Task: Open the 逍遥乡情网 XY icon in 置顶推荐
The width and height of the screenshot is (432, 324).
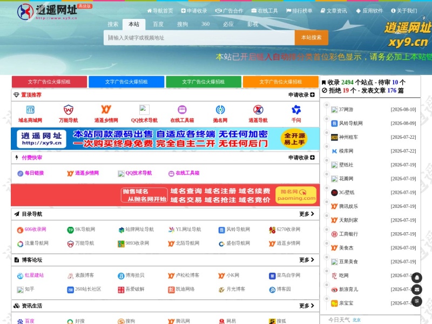Action: [x=106, y=110]
